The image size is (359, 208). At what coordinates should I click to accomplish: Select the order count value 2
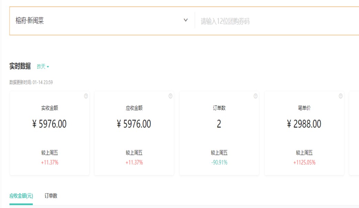[x=219, y=124]
